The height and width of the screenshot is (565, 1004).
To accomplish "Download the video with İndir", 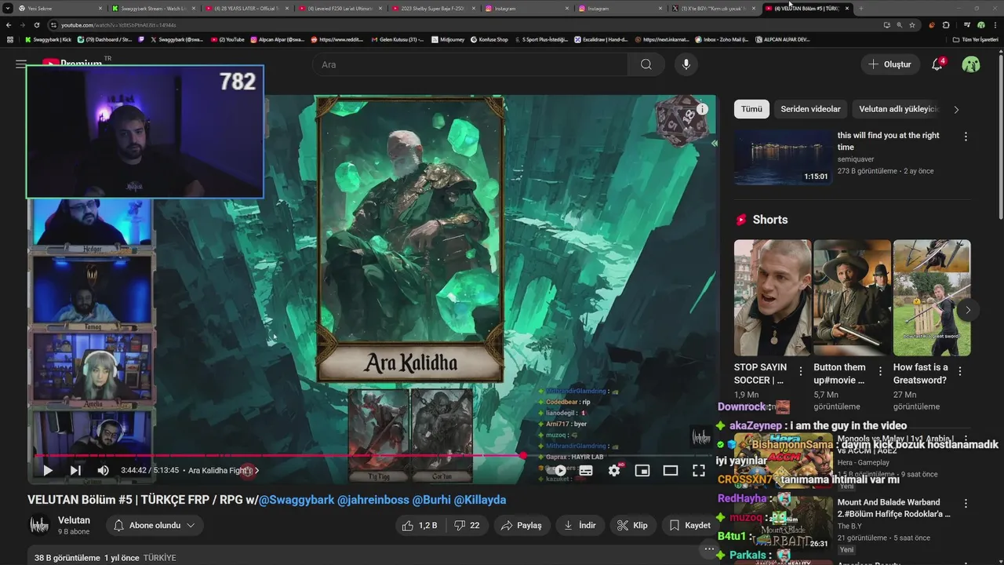I will click(x=580, y=525).
